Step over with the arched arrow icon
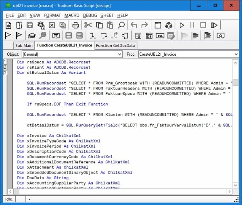This screenshot has width=242, height=205. tap(104, 36)
